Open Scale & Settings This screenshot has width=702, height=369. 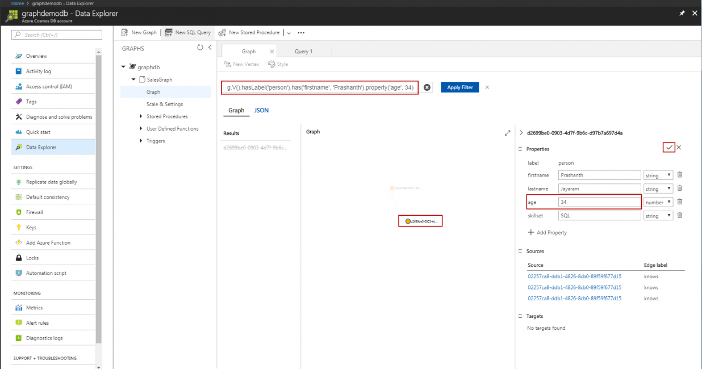[165, 104]
